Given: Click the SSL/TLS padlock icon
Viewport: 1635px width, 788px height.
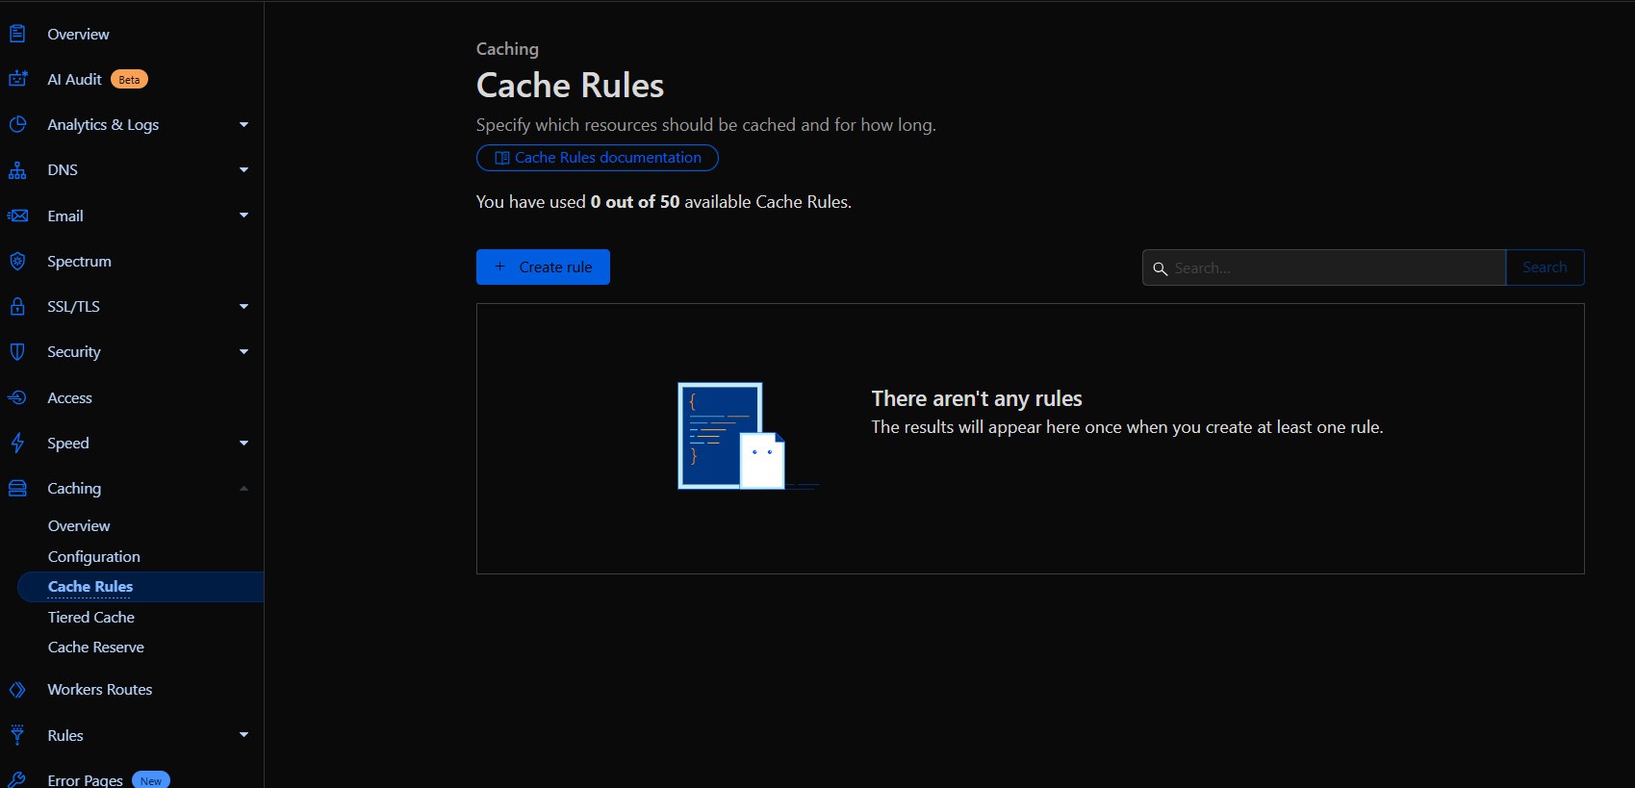Looking at the screenshot, I should coord(17,306).
